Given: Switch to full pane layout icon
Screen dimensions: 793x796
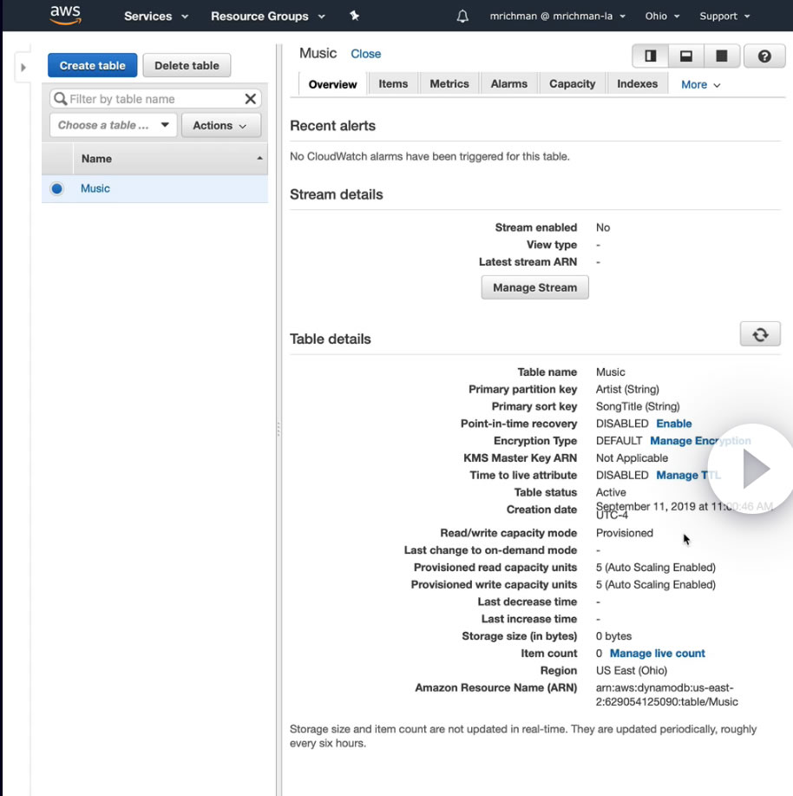Looking at the screenshot, I should [x=722, y=56].
